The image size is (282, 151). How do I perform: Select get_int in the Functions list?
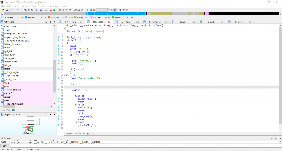(8, 51)
